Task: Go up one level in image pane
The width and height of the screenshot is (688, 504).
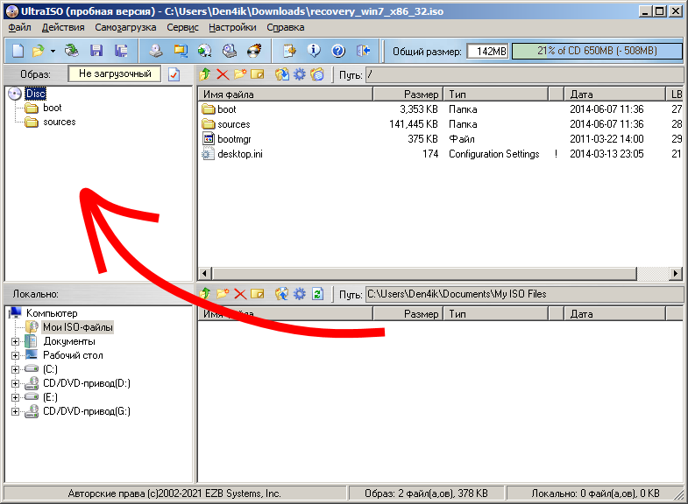Action: [205, 74]
